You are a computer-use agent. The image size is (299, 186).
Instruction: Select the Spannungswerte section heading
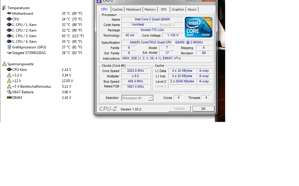pos(20,64)
